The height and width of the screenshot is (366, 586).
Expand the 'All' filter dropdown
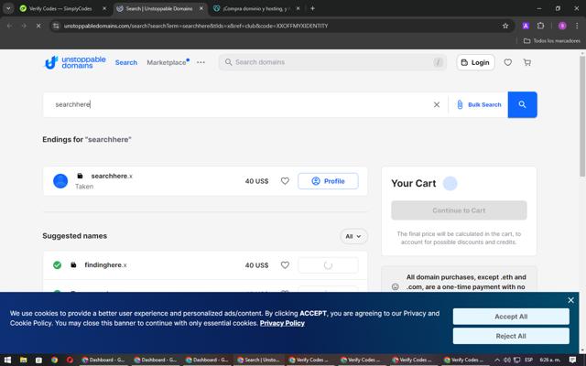[353, 236]
